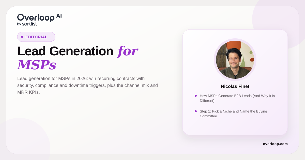Select the EDITORIAL category badge
The height and width of the screenshot is (160, 305).
[x=36, y=37]
